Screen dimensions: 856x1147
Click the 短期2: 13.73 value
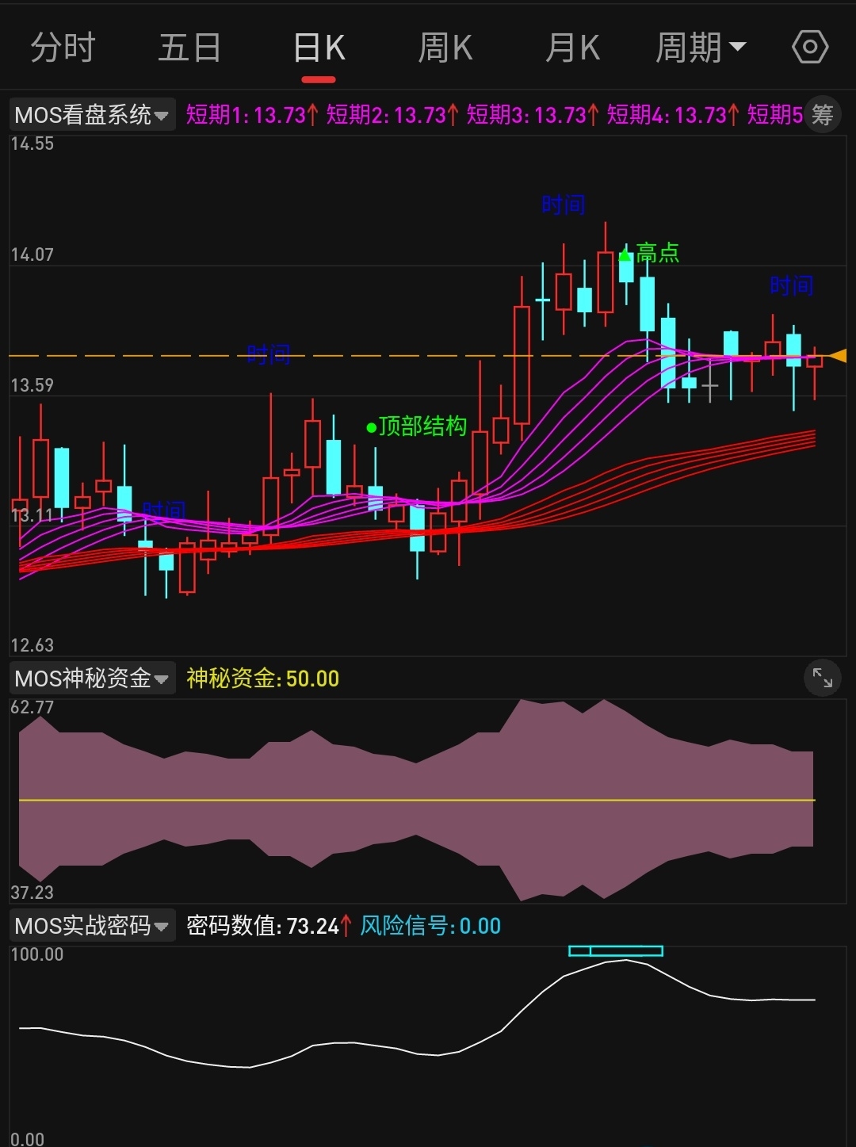tap(392, 115)
